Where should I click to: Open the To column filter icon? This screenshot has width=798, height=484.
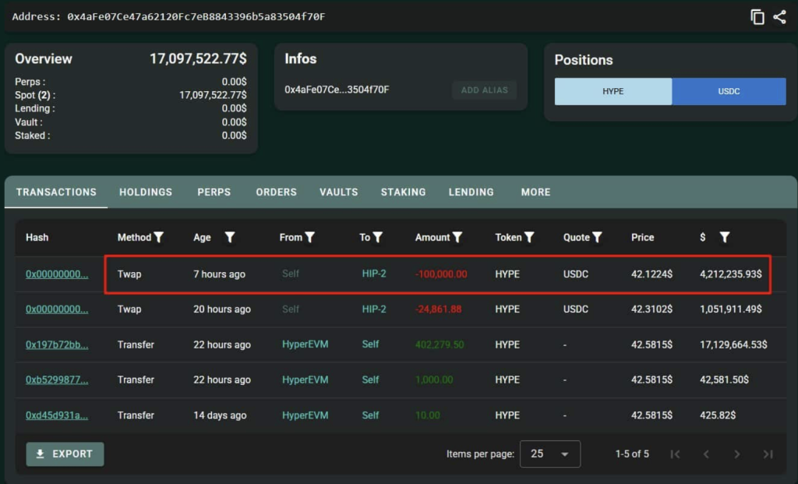point(378,237)
